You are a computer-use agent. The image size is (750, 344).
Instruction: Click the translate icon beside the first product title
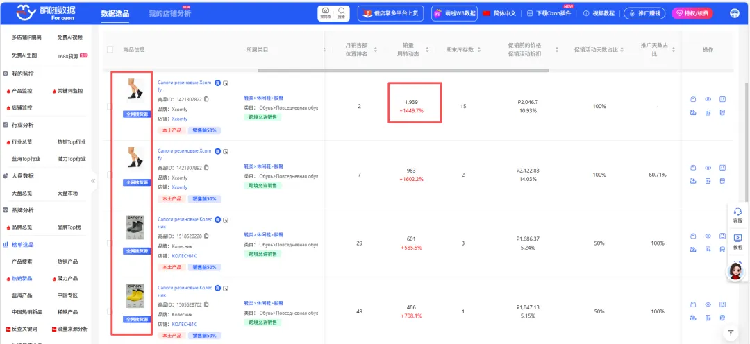point(218,82)
